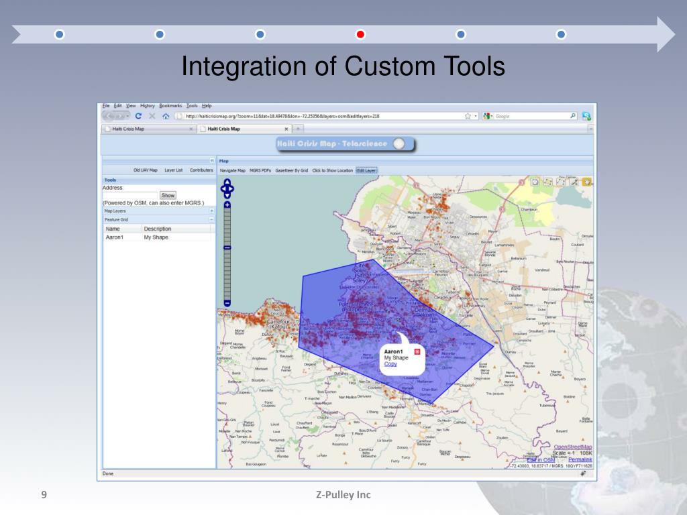687x515 pixels.
Task: Go to the browser home page icon
Action: click(166, 116)
